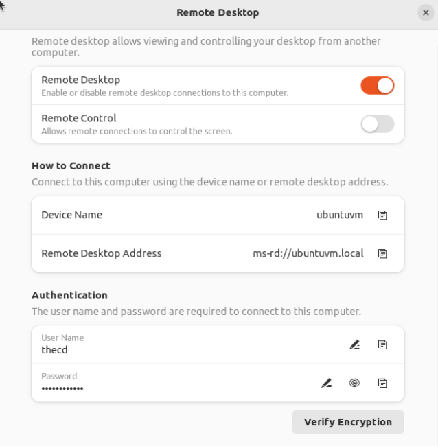This screenshot has height=446, width=438.
Task: Disable the Remote Desktop switch
Action: 378,85
